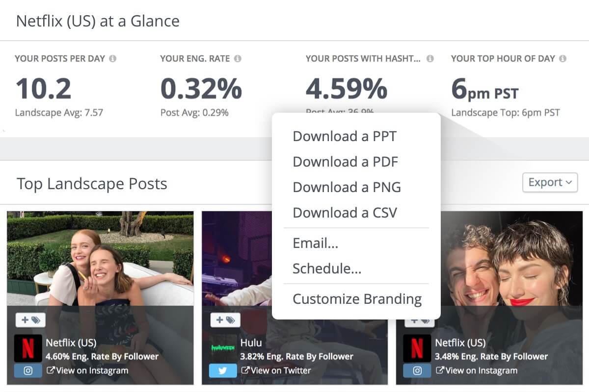Click info icon beside Your Posts With Hashtags
The image size is (589, 392).
(x=430, y=59)
